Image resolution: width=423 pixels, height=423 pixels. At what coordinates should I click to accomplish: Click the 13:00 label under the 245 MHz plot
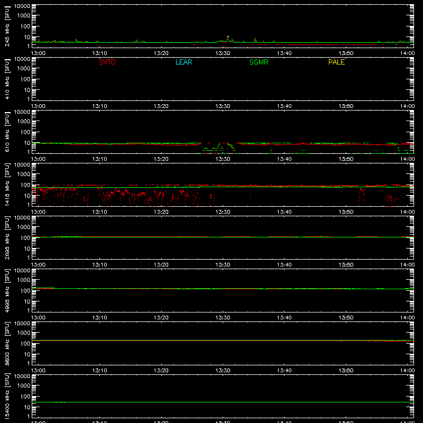click(38, 53)
